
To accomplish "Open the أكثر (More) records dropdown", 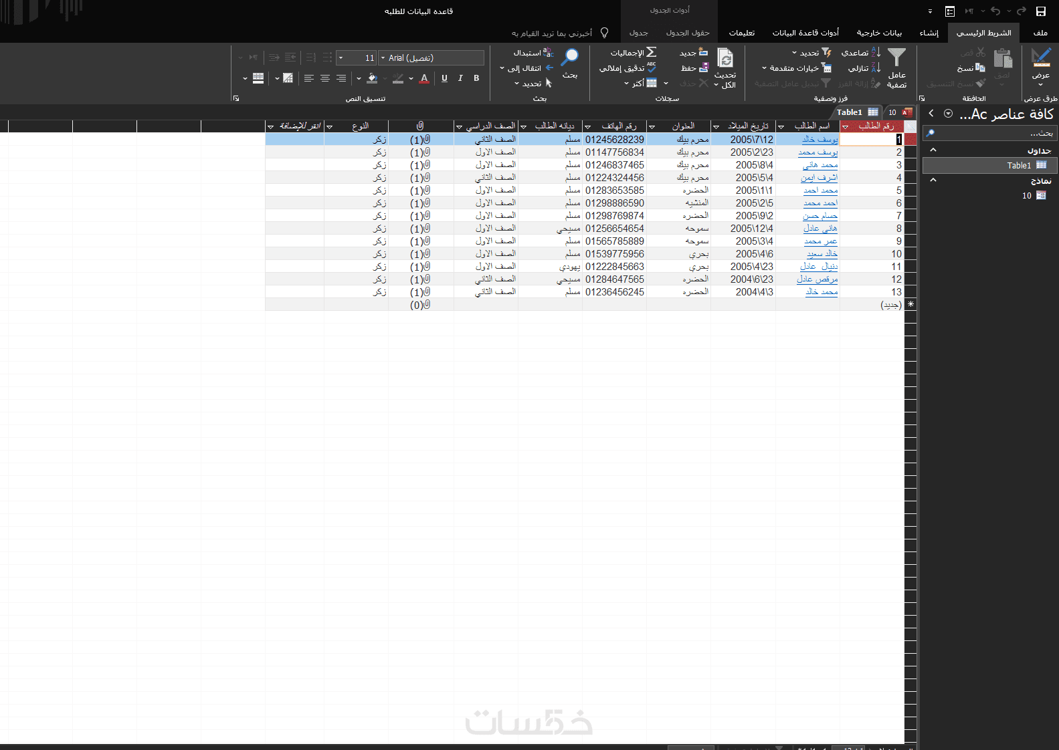I will tap(640, 84).
